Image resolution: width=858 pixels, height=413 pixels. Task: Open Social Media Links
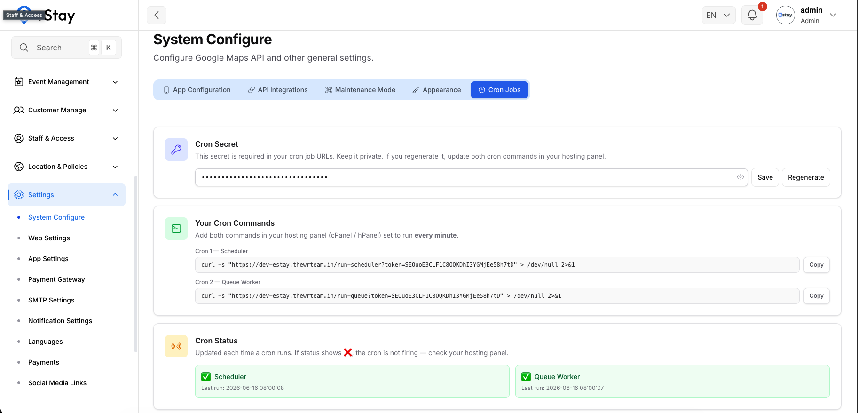57,383
